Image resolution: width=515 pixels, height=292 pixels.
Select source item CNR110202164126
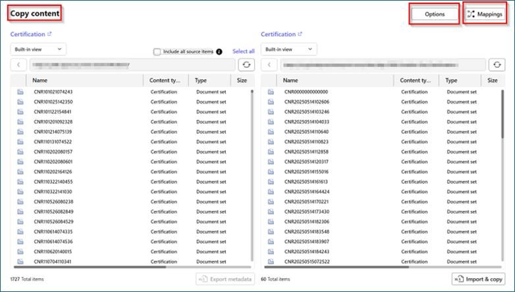(53, 171)
